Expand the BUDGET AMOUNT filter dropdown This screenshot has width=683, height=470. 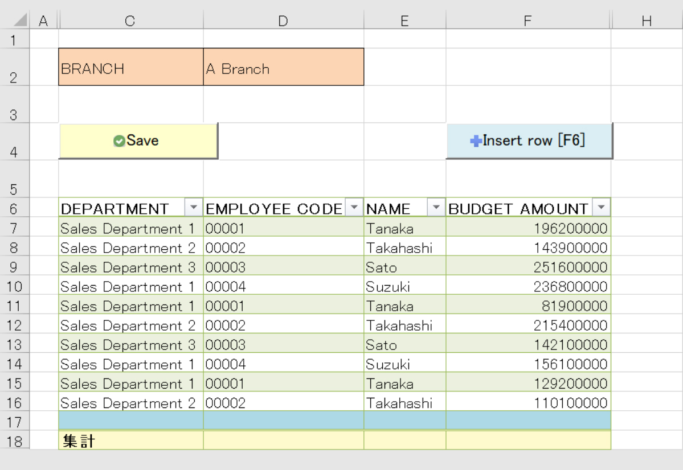(601, 208)
